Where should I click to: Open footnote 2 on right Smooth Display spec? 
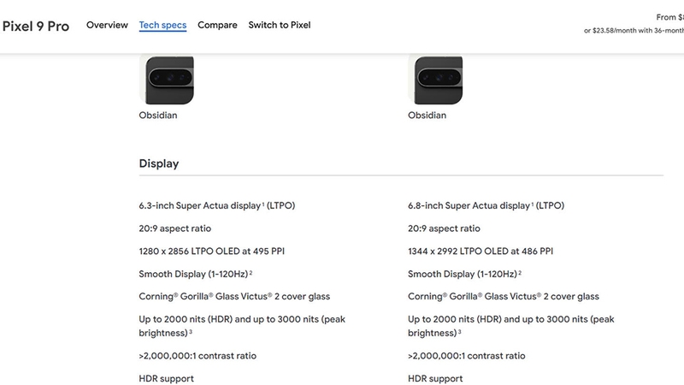click(519, 272)
